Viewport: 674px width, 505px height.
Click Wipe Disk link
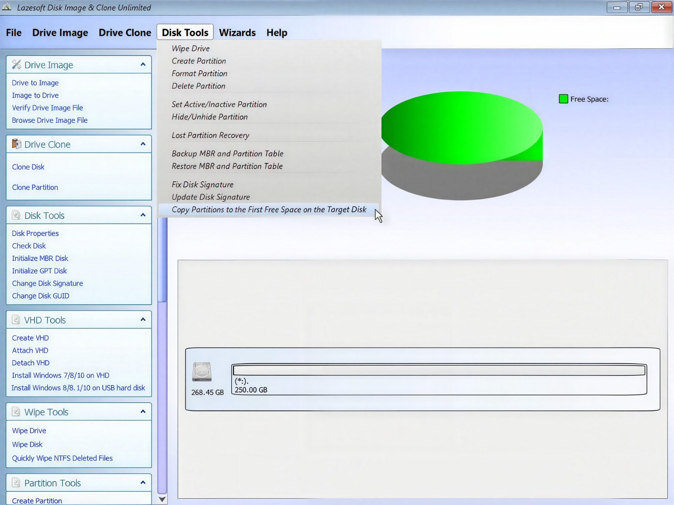tap(27, 444)
